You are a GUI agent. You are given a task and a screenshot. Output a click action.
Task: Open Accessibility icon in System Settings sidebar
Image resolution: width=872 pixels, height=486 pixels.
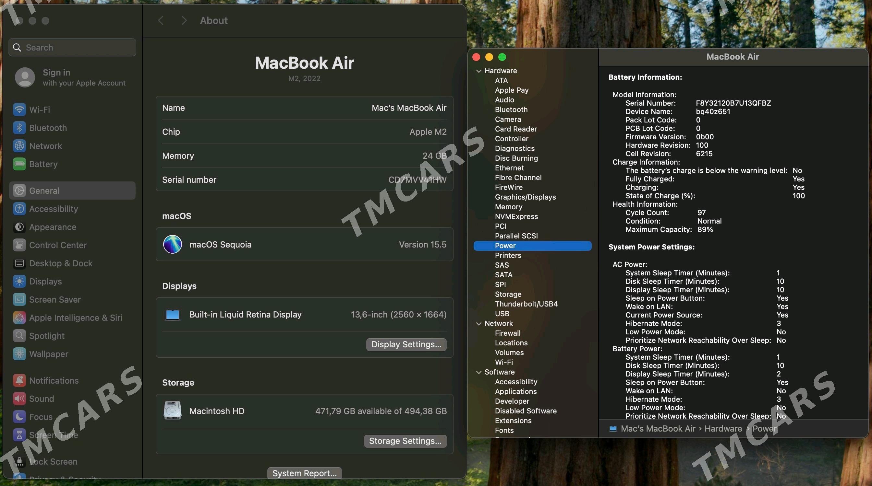[19, 209]
